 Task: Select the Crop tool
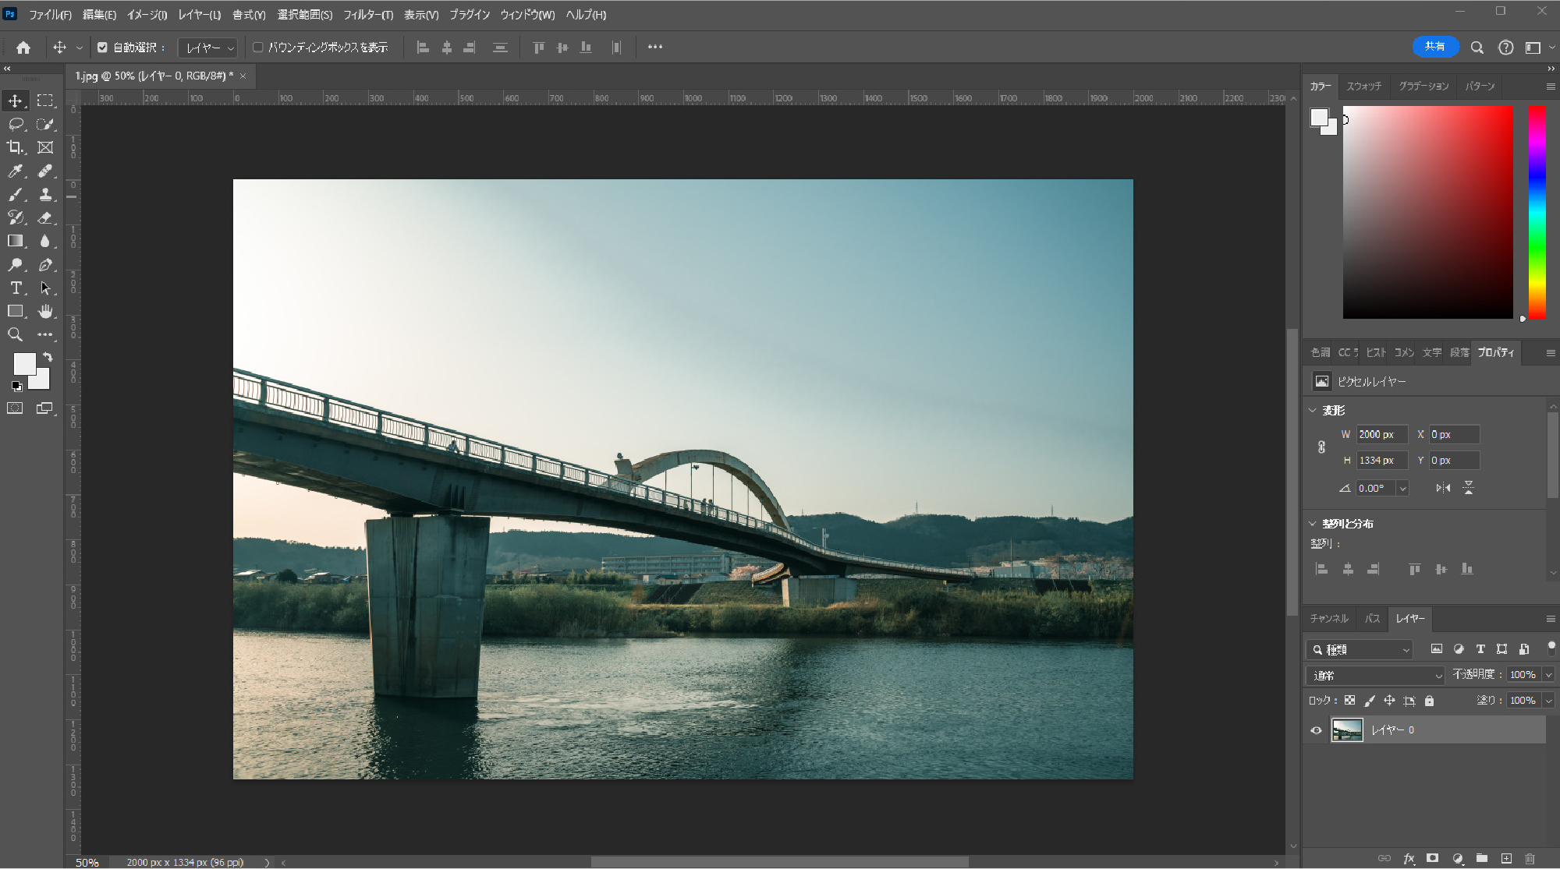(16, 147)
